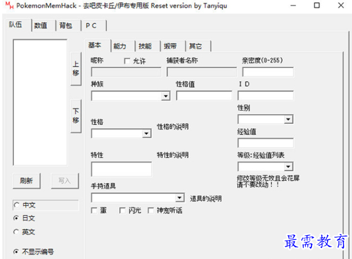Open the 数值 tab
The image size is (352, 259).
(x=43, y=26)
